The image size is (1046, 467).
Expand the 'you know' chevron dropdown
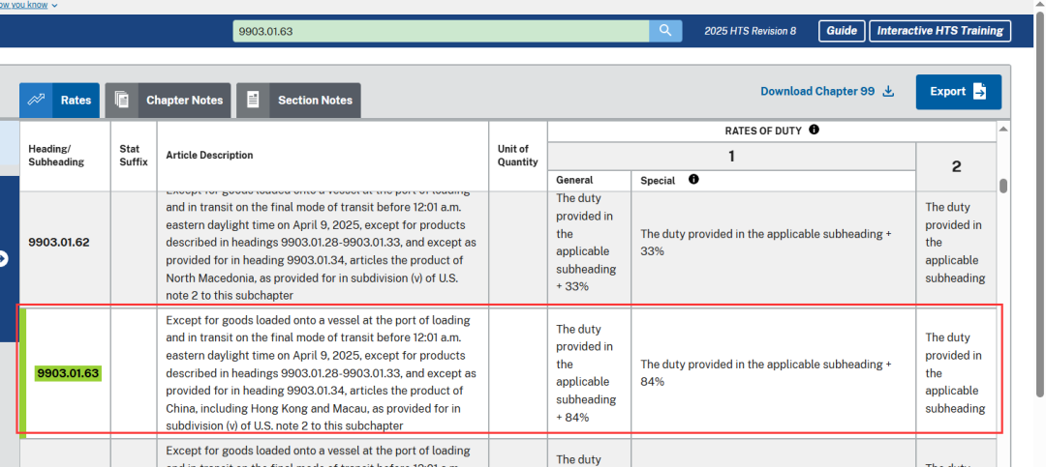(x=54, y=6)
